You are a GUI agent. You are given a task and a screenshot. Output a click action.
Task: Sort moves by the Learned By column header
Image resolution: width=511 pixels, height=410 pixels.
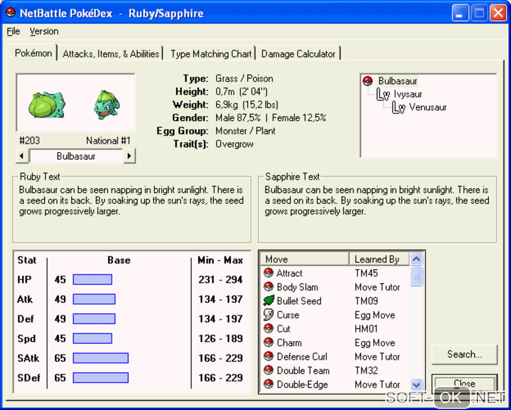[x=379, y=259]
